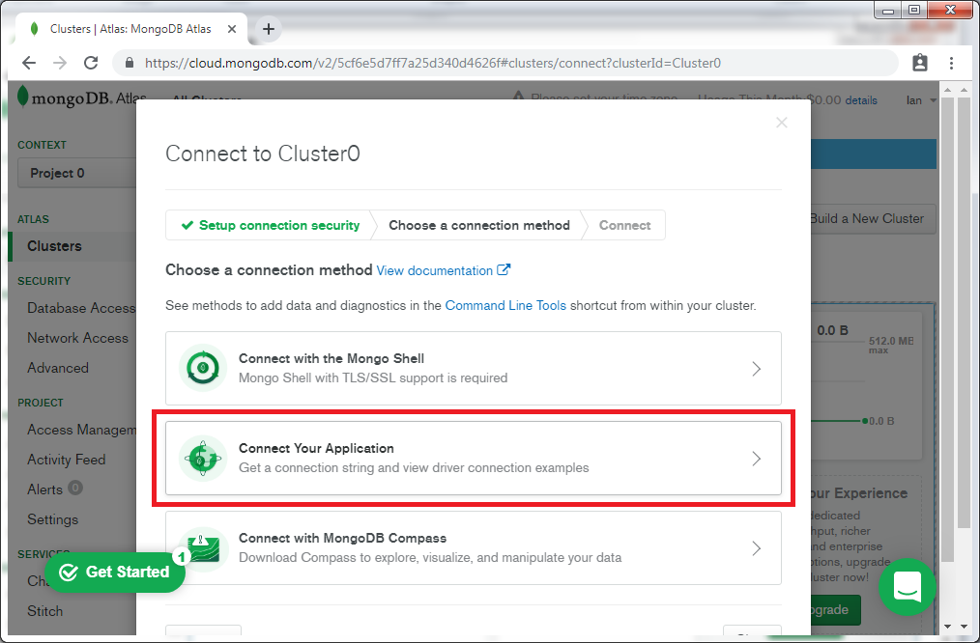
Task: Click the Get Started checkmark button
Action: [115, 572]
